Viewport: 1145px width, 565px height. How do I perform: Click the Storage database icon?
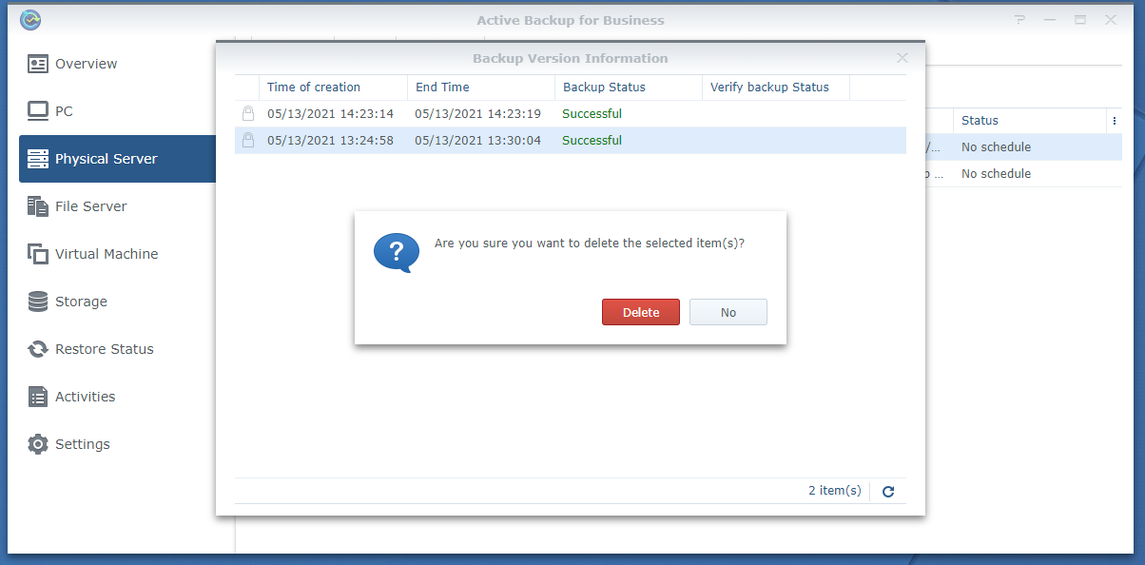pos(38,302)
